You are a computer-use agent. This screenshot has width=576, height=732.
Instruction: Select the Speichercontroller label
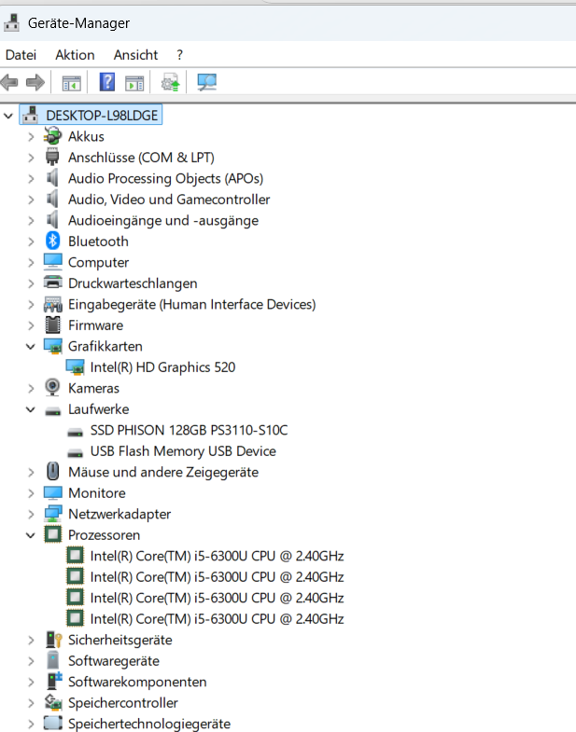(123, 703)
